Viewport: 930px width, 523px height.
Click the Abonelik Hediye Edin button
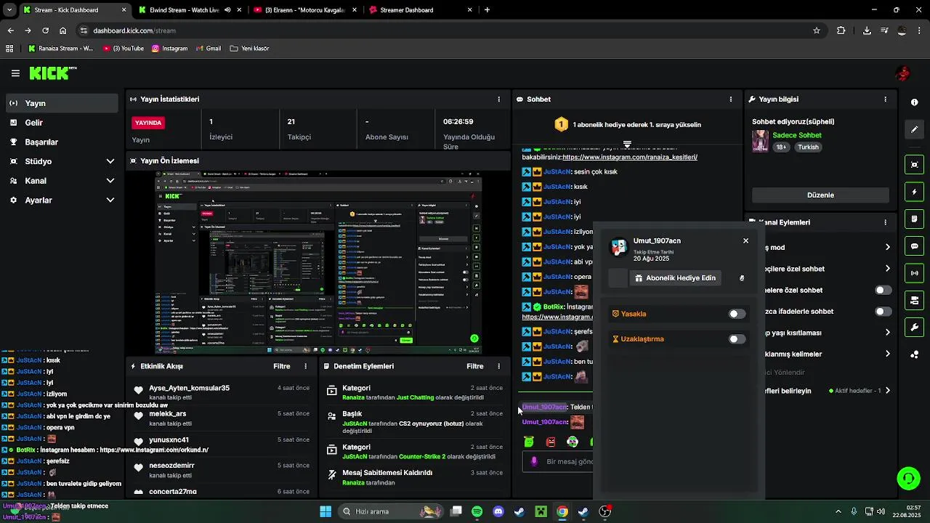pos(675,278)
